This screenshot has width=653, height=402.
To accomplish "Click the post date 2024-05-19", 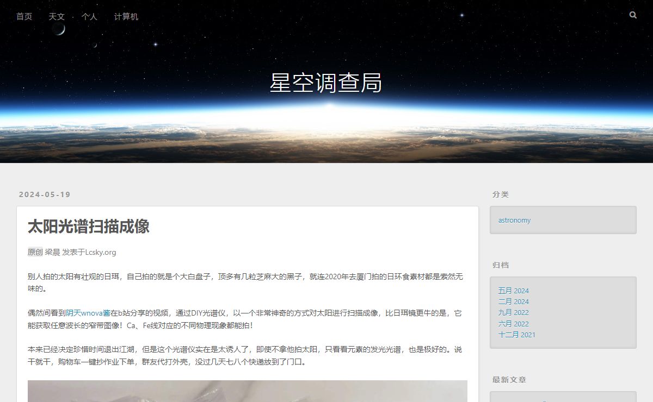I will (45, 194).
